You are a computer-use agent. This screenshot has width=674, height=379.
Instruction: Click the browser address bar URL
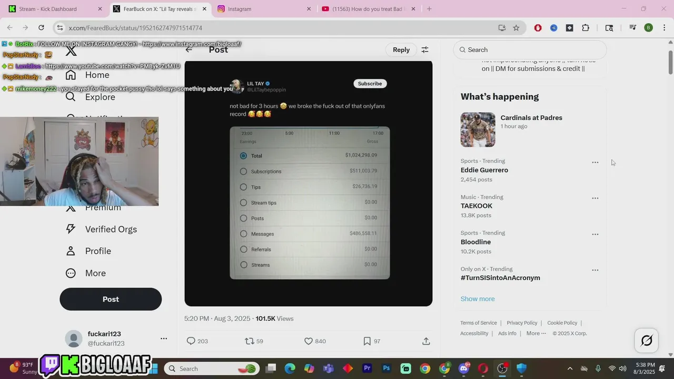pyautogui.click(x=135, y=28)
